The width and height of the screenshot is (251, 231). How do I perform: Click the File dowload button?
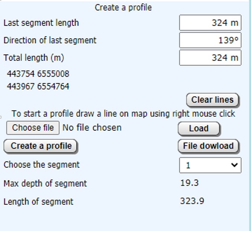click(x=208, y=146)
